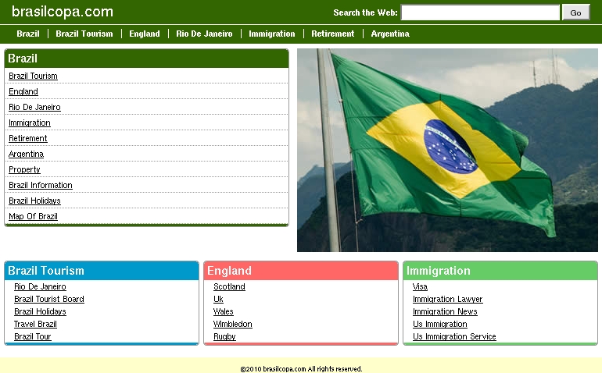Open Argentina link in the Brazil list
602x373 pixels.
click(x=26, y=154)
